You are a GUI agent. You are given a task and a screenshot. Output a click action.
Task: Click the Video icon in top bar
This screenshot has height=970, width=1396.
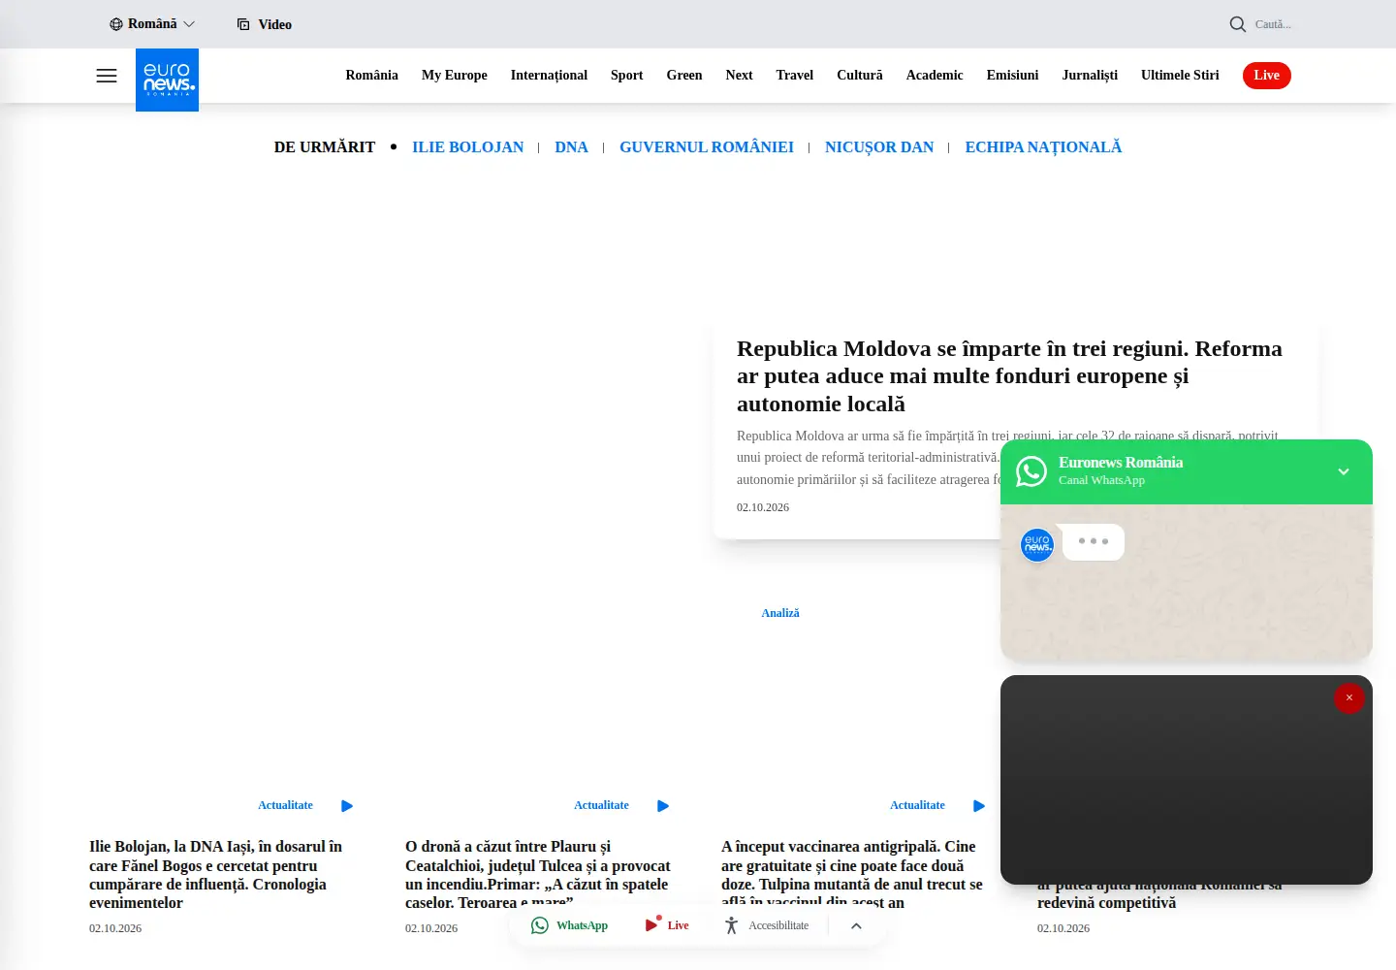(243, 24)
